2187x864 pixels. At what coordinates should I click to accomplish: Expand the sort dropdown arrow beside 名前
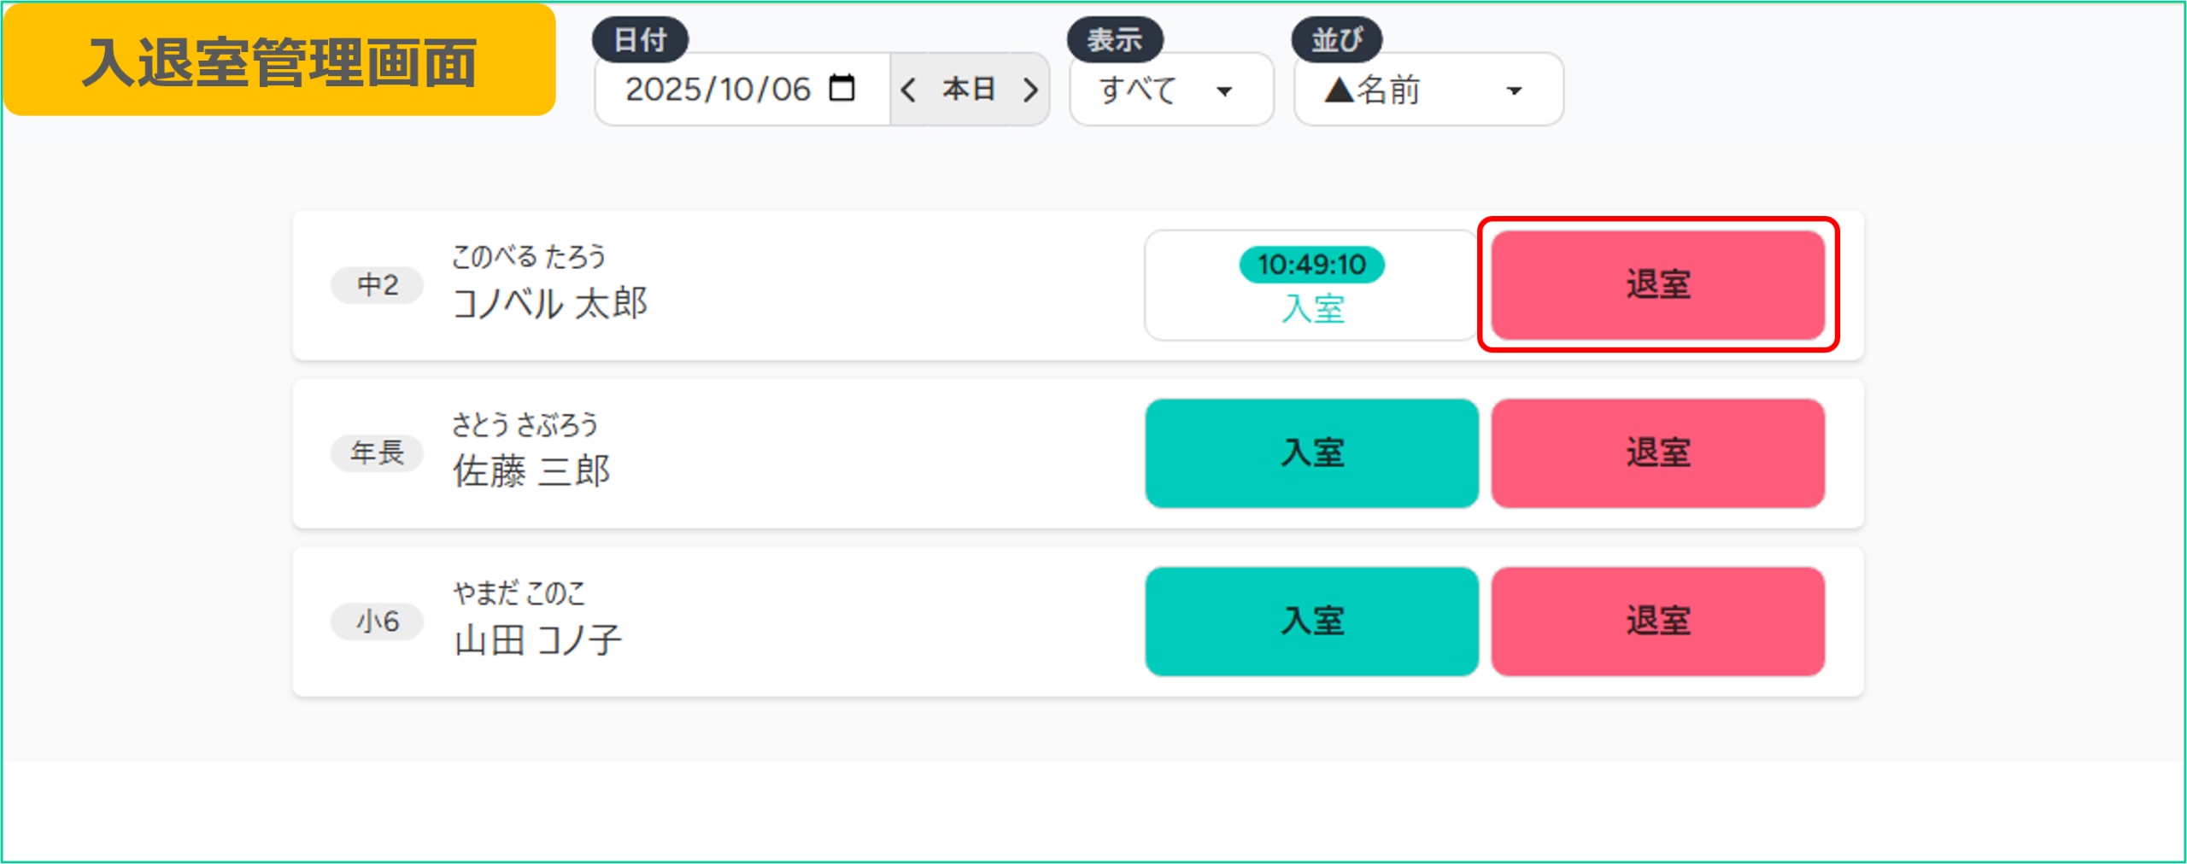[x=1514, y=90]
